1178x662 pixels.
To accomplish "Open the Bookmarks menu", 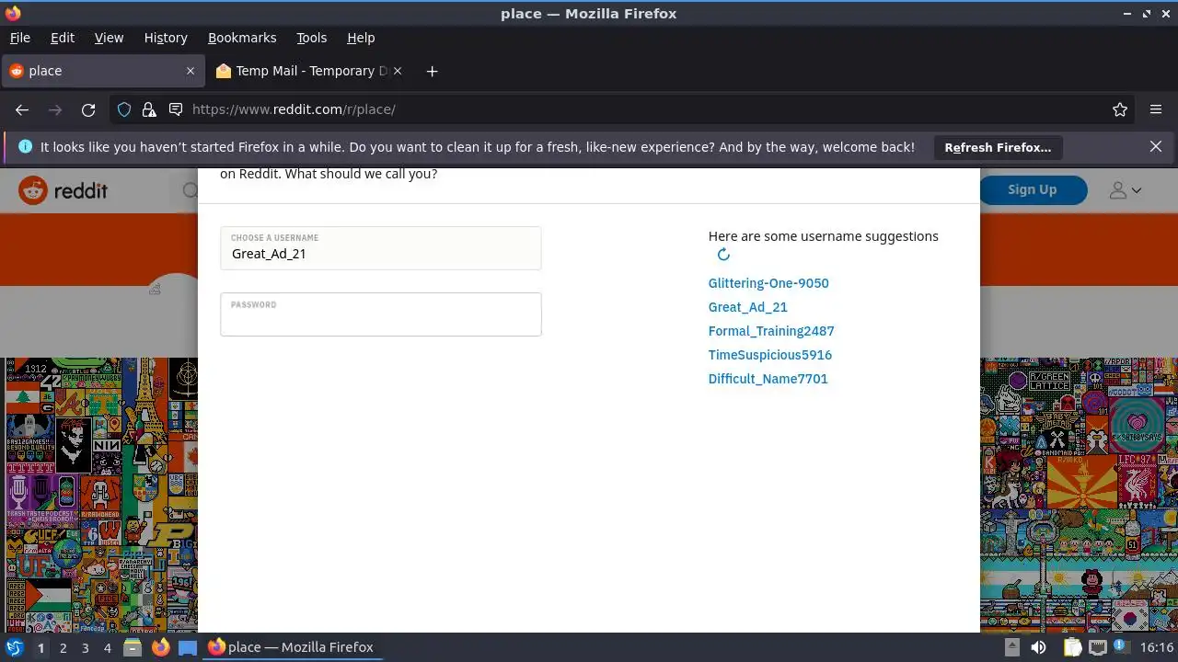I will coord(242,38).
